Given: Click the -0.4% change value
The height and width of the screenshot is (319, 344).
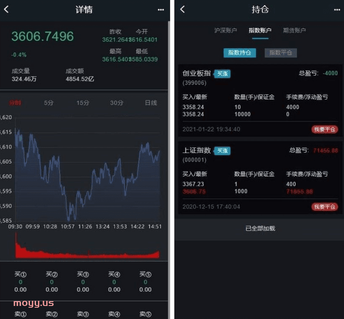Looking at the screenshot, I should point(19,55).
